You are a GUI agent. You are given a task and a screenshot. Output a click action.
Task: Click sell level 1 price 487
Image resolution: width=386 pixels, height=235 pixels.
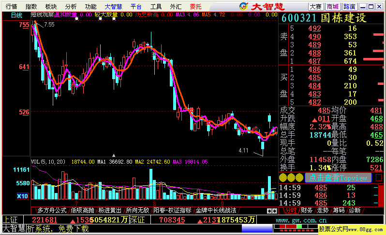314,61
